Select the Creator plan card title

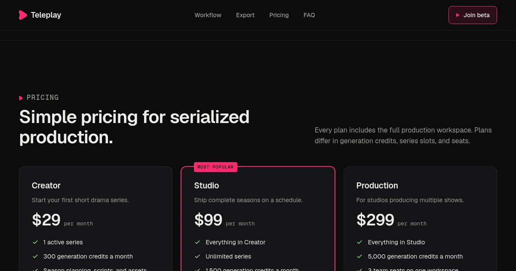[46, 185]
